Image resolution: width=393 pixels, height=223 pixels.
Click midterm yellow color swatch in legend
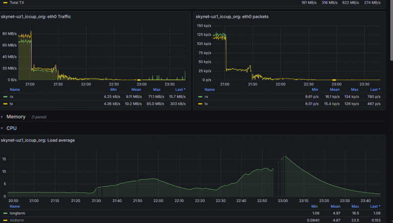5,220
